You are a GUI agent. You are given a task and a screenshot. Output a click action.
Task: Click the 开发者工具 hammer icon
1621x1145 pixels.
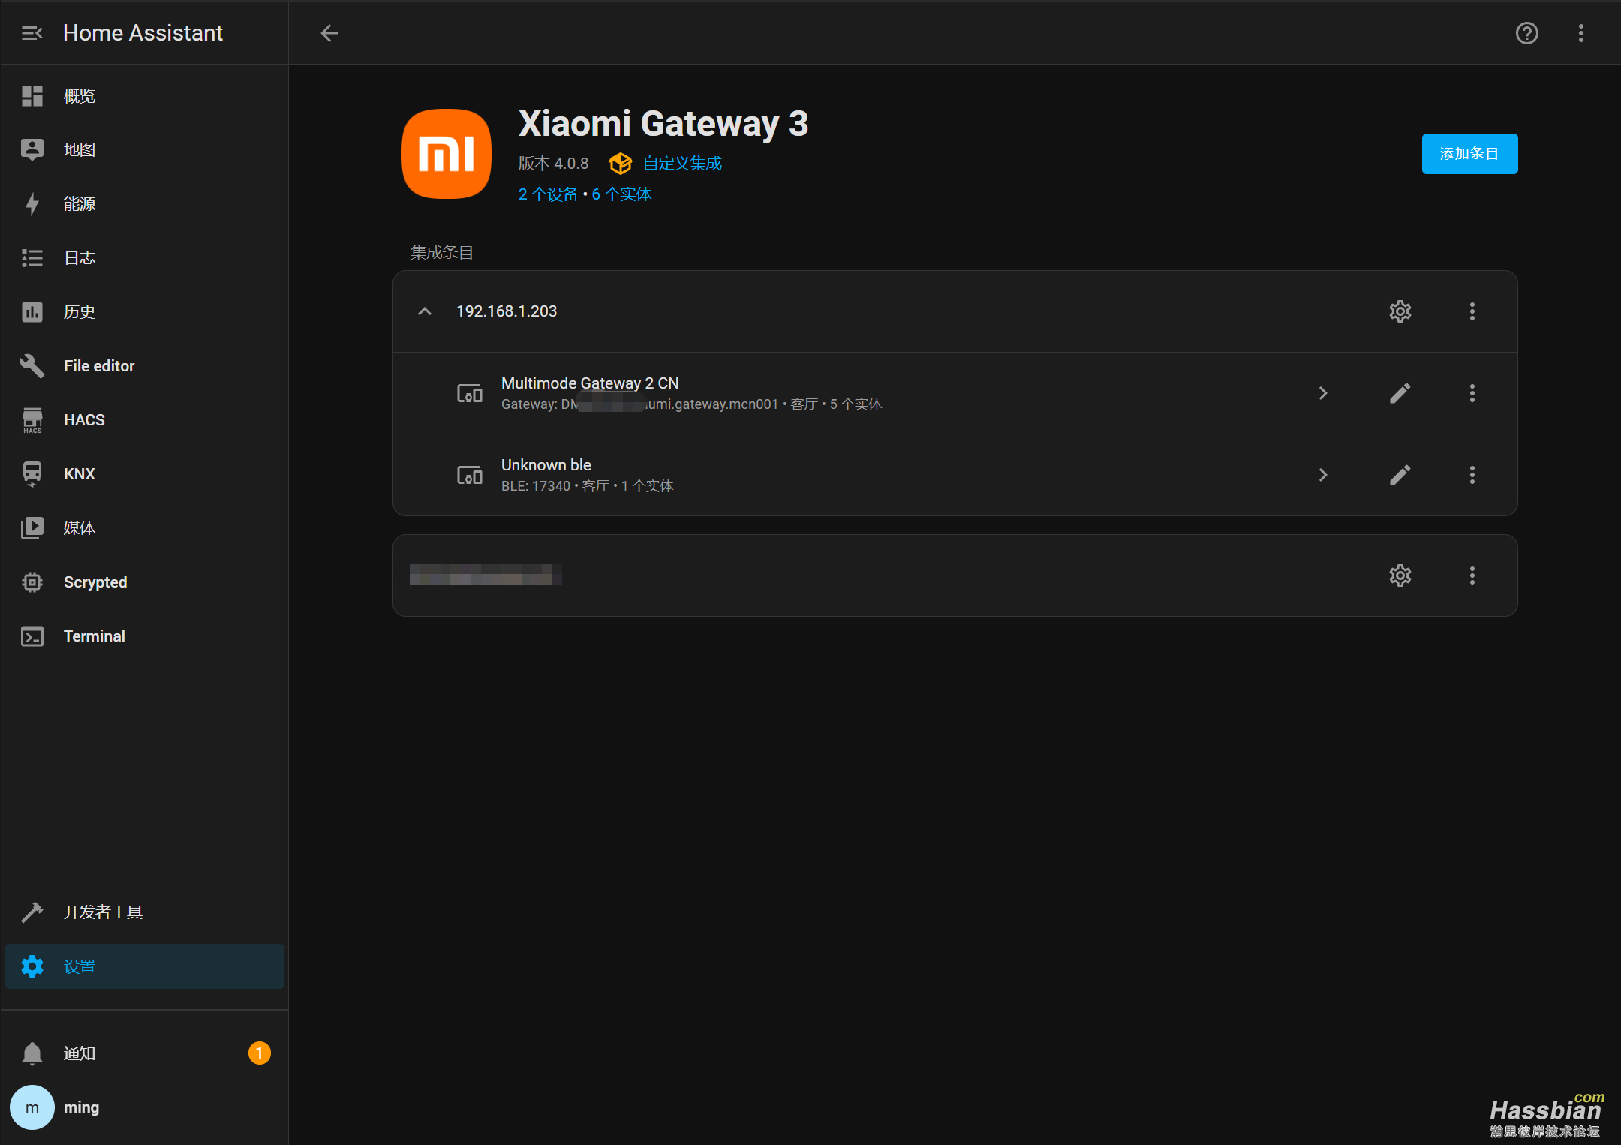click(x=32, y=912)
